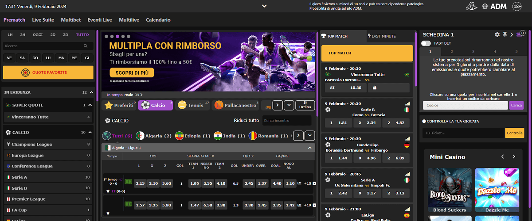Image resolution: width=532 pixels, height=221 pixels.
Task: Open the Eventi Live menu
Action: tap(100, 20)
